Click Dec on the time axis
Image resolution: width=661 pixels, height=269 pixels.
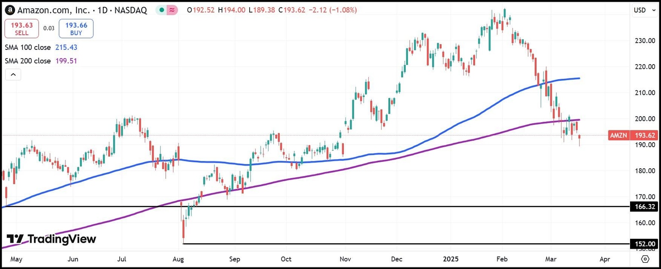tap(397, 259)
